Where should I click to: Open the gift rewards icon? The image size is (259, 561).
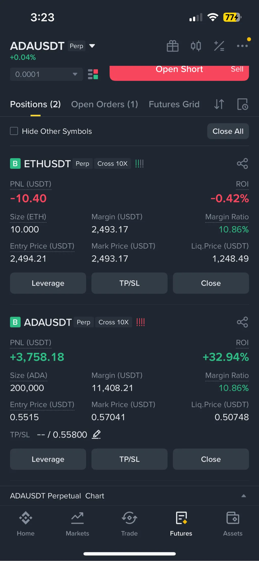coord(173,46)
